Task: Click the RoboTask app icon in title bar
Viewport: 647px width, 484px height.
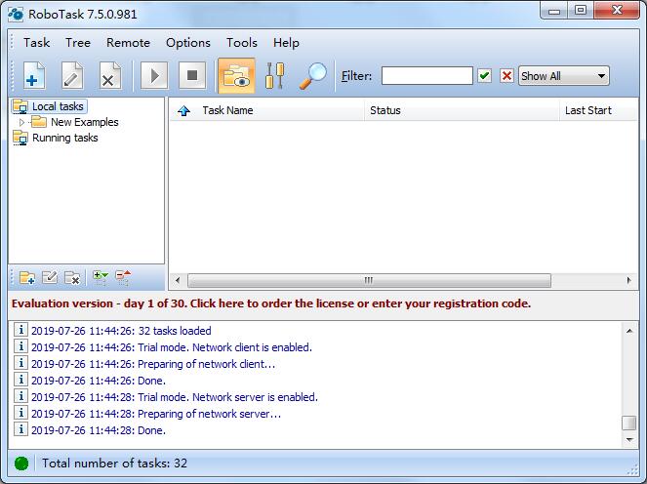Action: 16,14
